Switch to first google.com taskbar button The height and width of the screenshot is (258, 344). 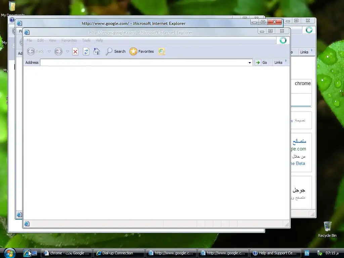pos(171,253)
